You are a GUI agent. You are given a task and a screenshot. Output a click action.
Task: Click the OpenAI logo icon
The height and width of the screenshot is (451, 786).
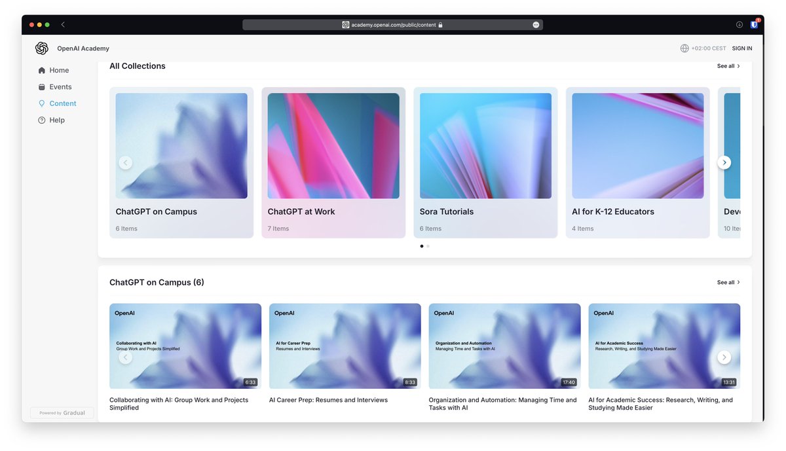point(42,48)
